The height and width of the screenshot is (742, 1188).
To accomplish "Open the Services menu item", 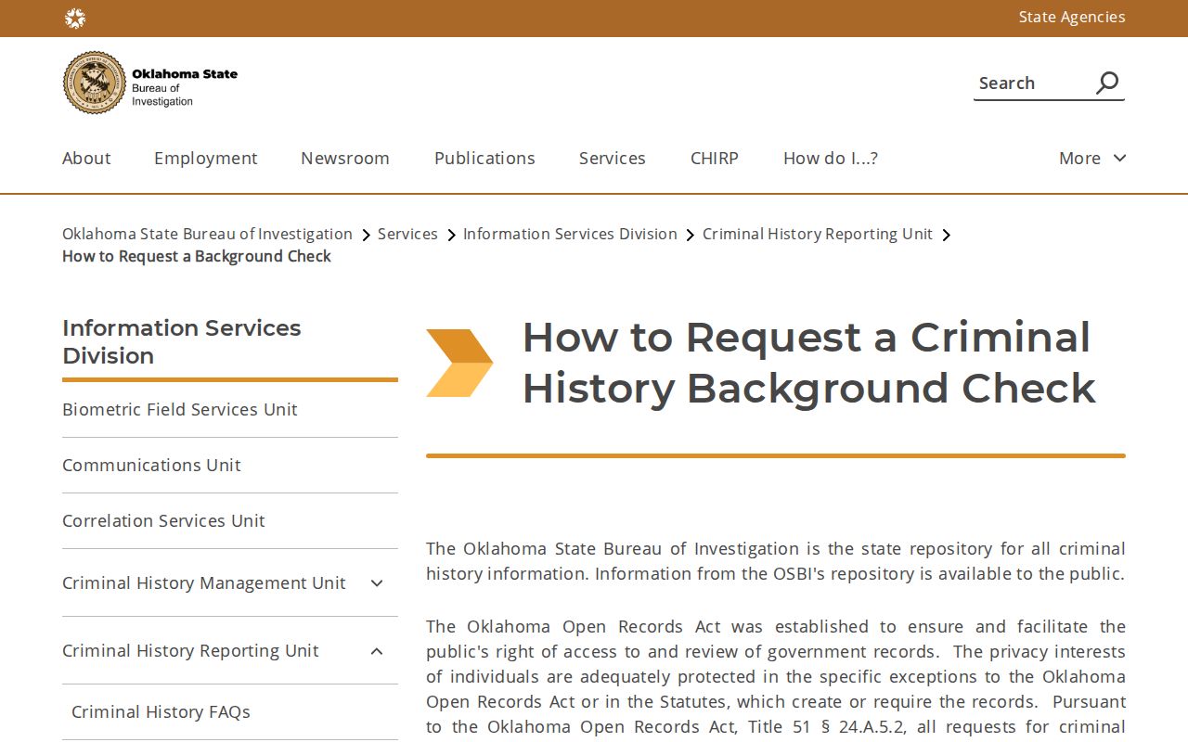I will click(x=613, y=158).
